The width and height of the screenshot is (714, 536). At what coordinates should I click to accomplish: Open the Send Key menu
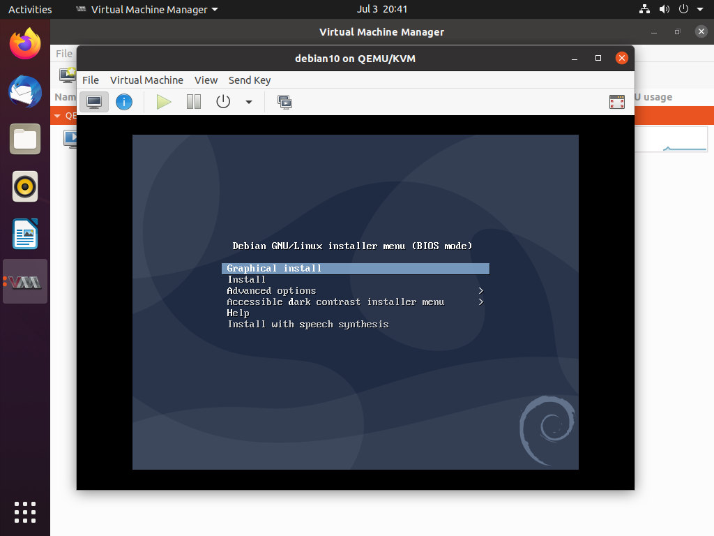(x=250, y=80)
